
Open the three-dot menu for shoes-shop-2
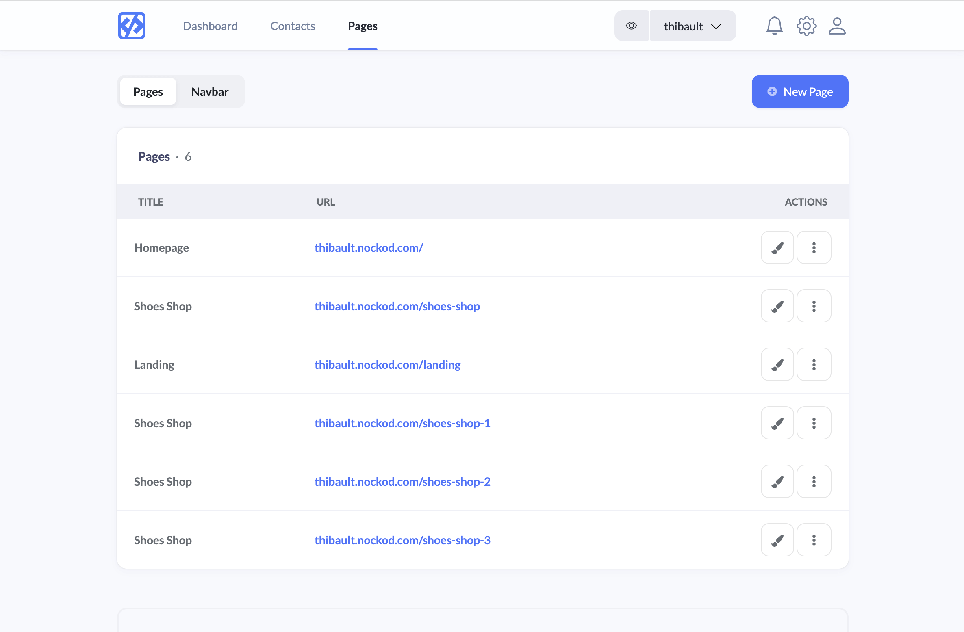pos(814,481)
